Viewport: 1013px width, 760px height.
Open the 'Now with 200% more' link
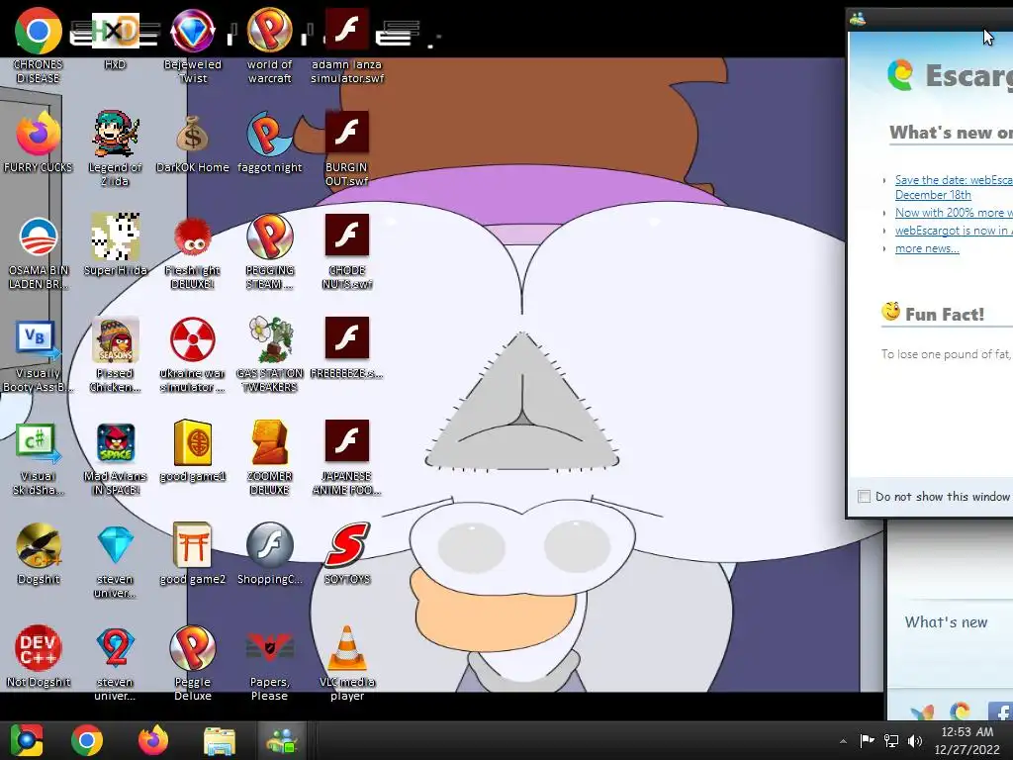[954, 213]
